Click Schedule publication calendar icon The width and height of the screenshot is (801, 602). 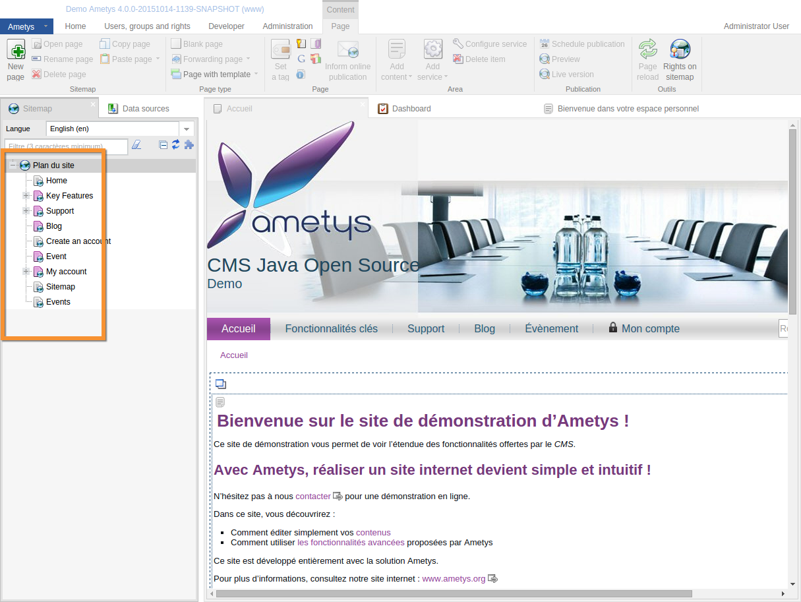[x=545, y=44]
